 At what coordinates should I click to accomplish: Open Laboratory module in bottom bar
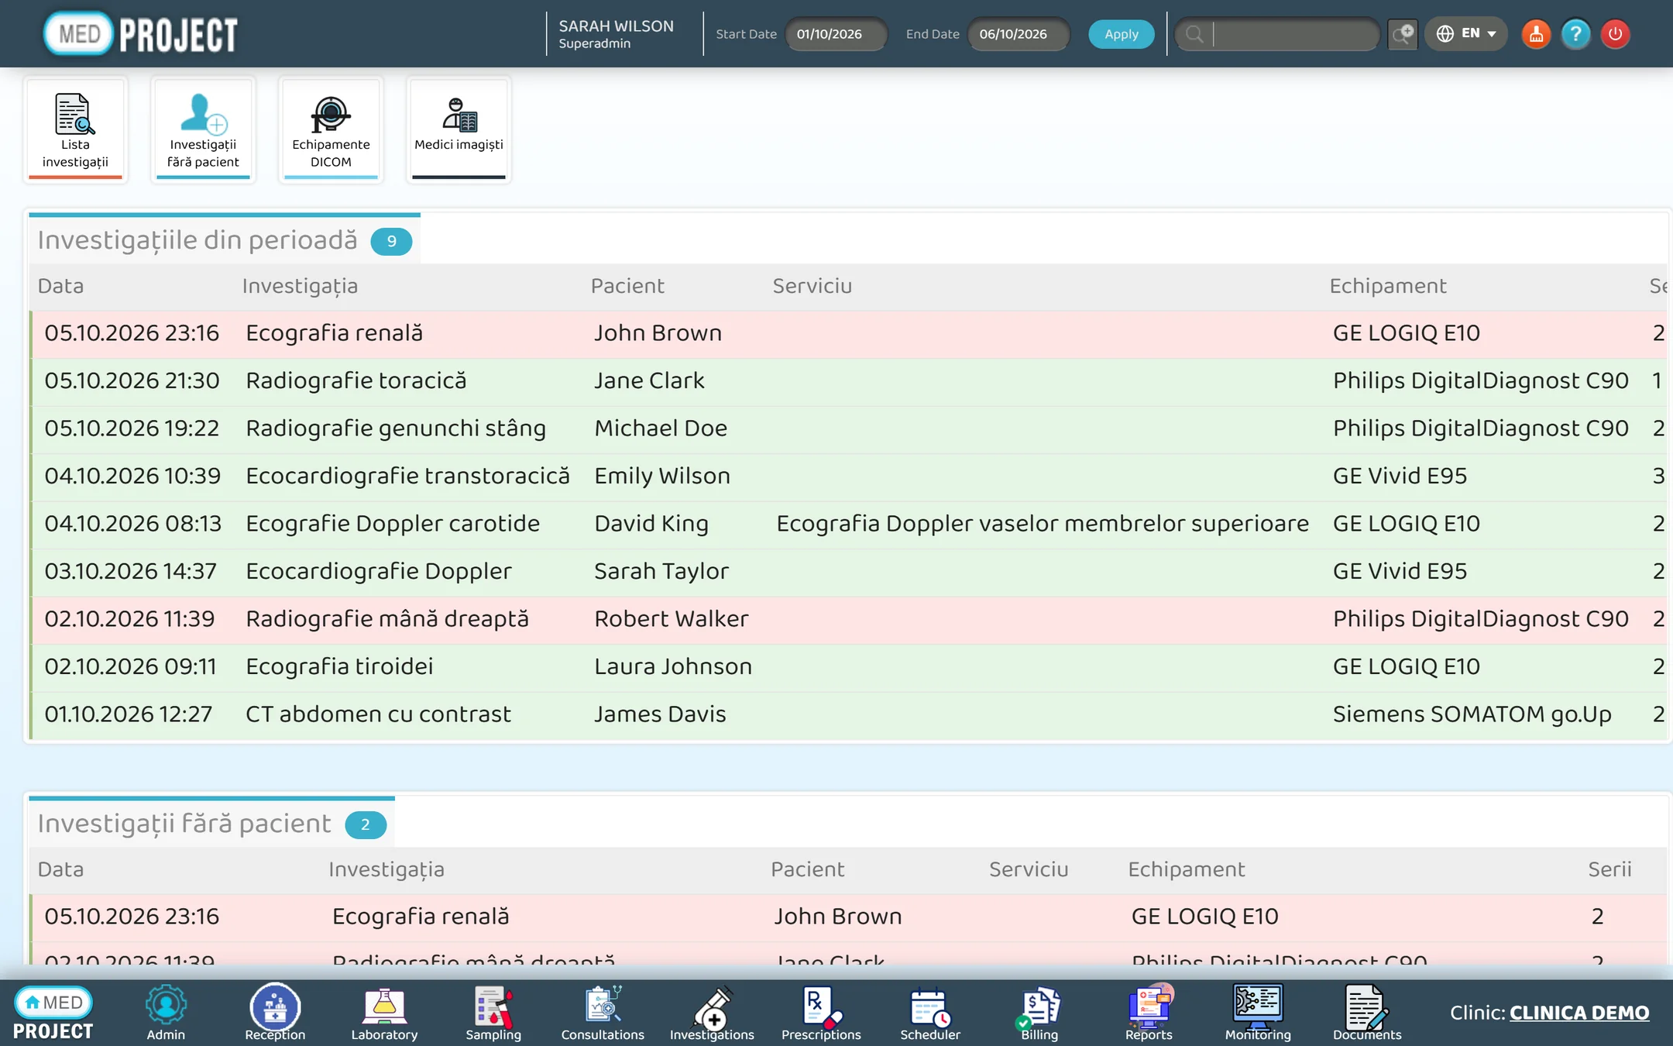click(384, 1013)
